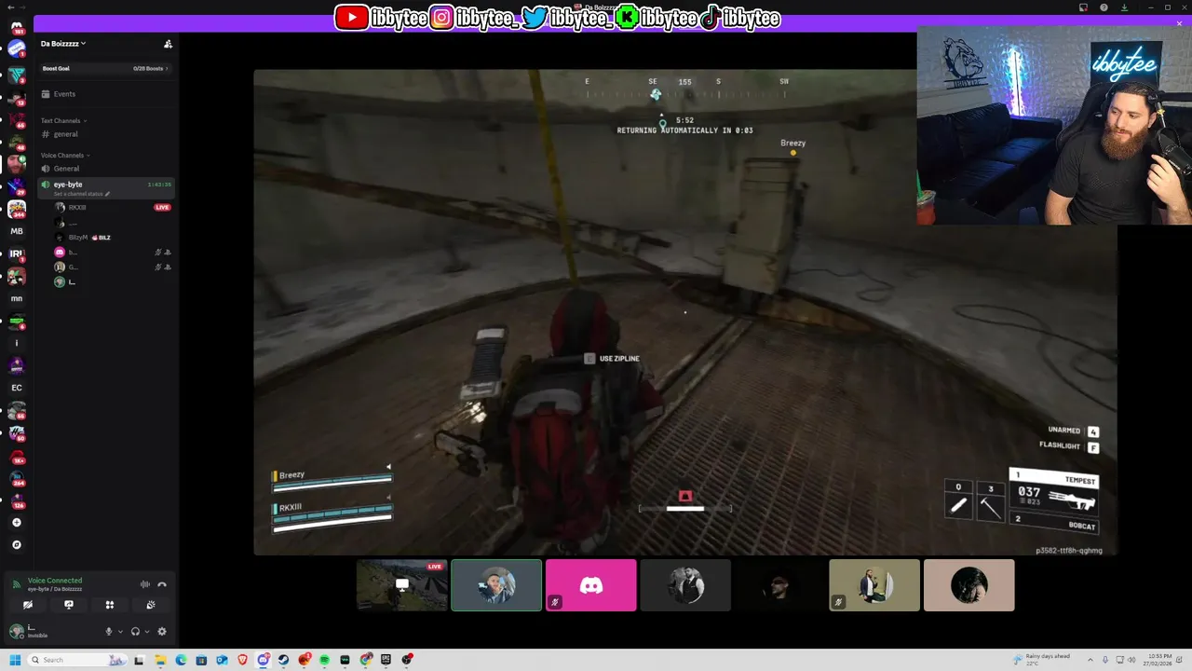Open the Steam taskbar icon
The width and height of the screenshot is (1192, 671).
click(x=283, y=660)
